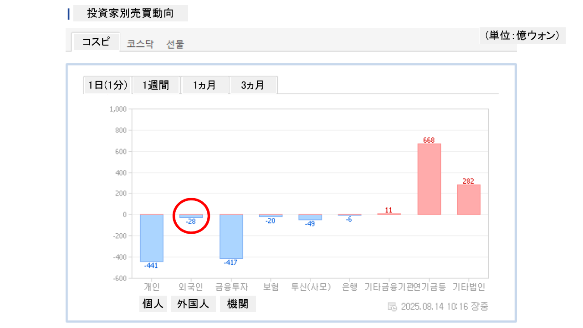The image size is (583, 328).
Task: Show the 1ヵ月 period chart
Action: pos(205,85)
